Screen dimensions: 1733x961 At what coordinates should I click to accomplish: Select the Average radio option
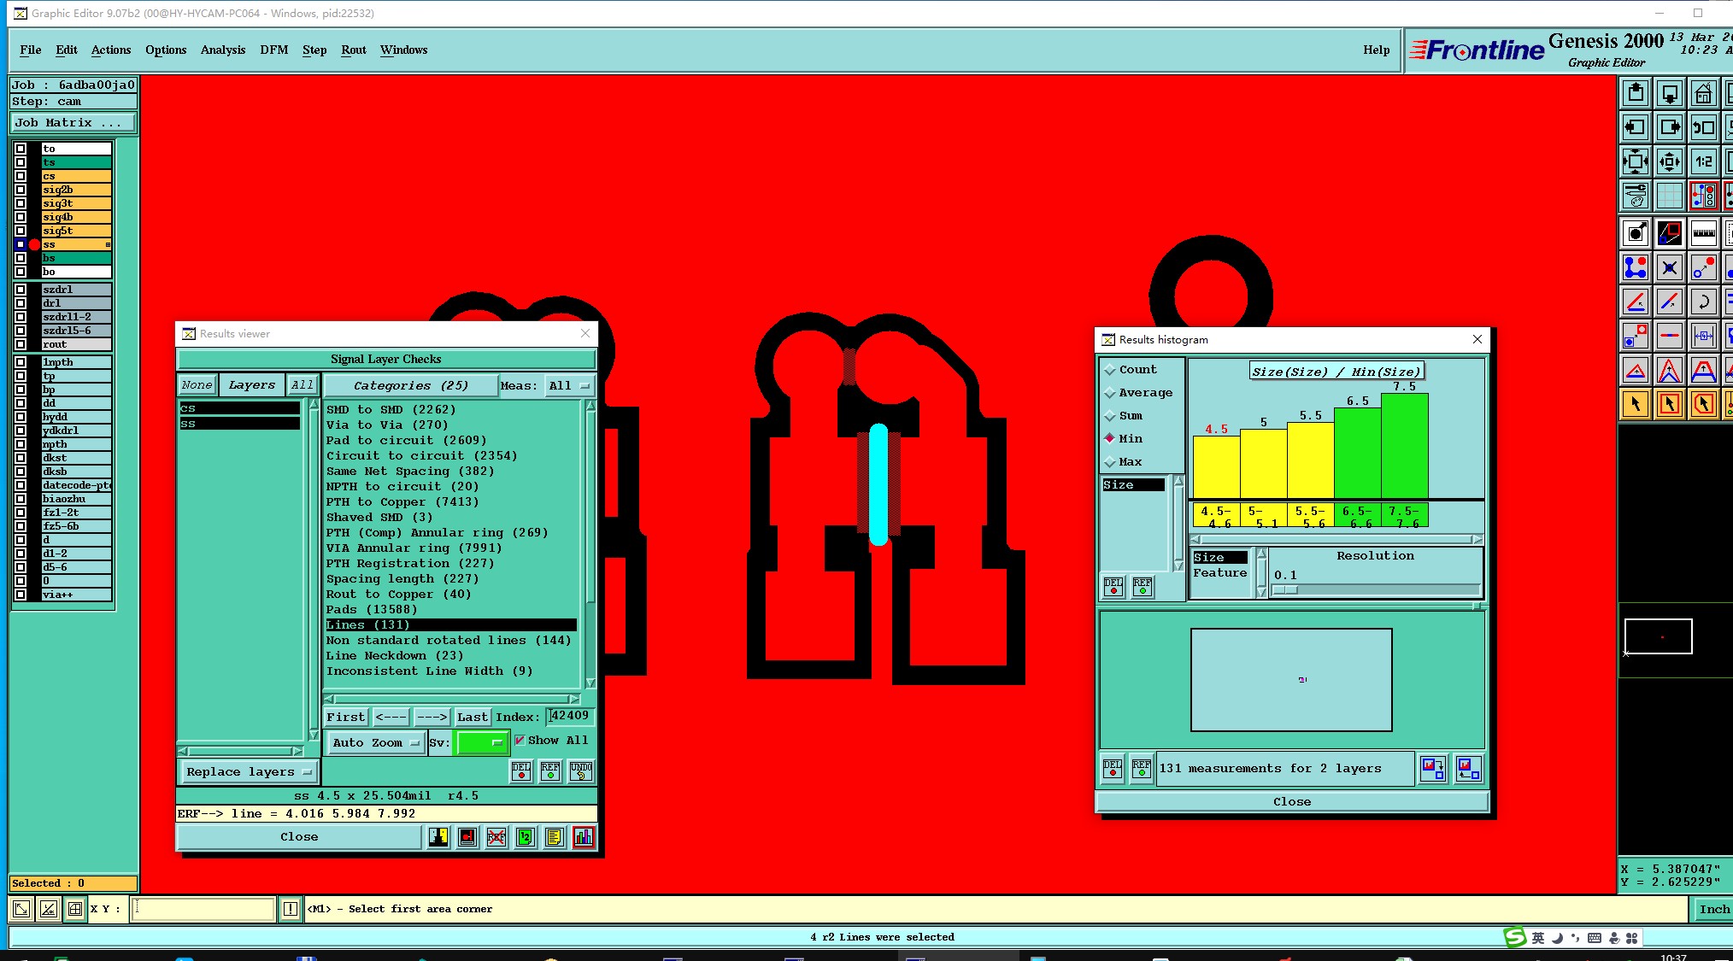point(1110,393)
